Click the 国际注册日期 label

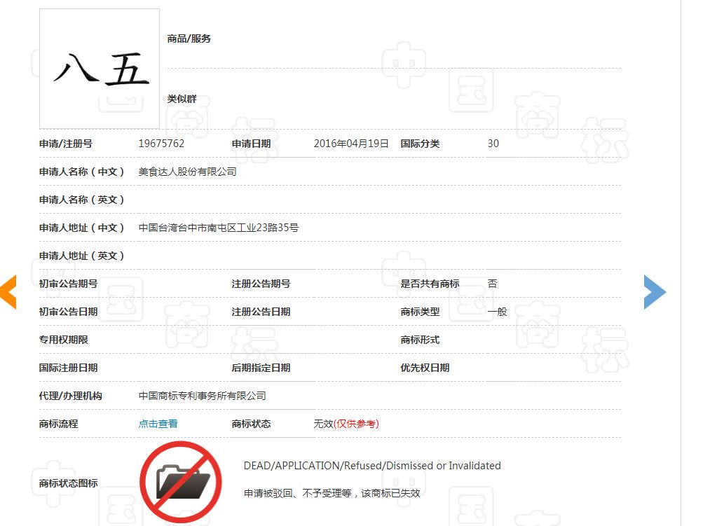(69, 368)
